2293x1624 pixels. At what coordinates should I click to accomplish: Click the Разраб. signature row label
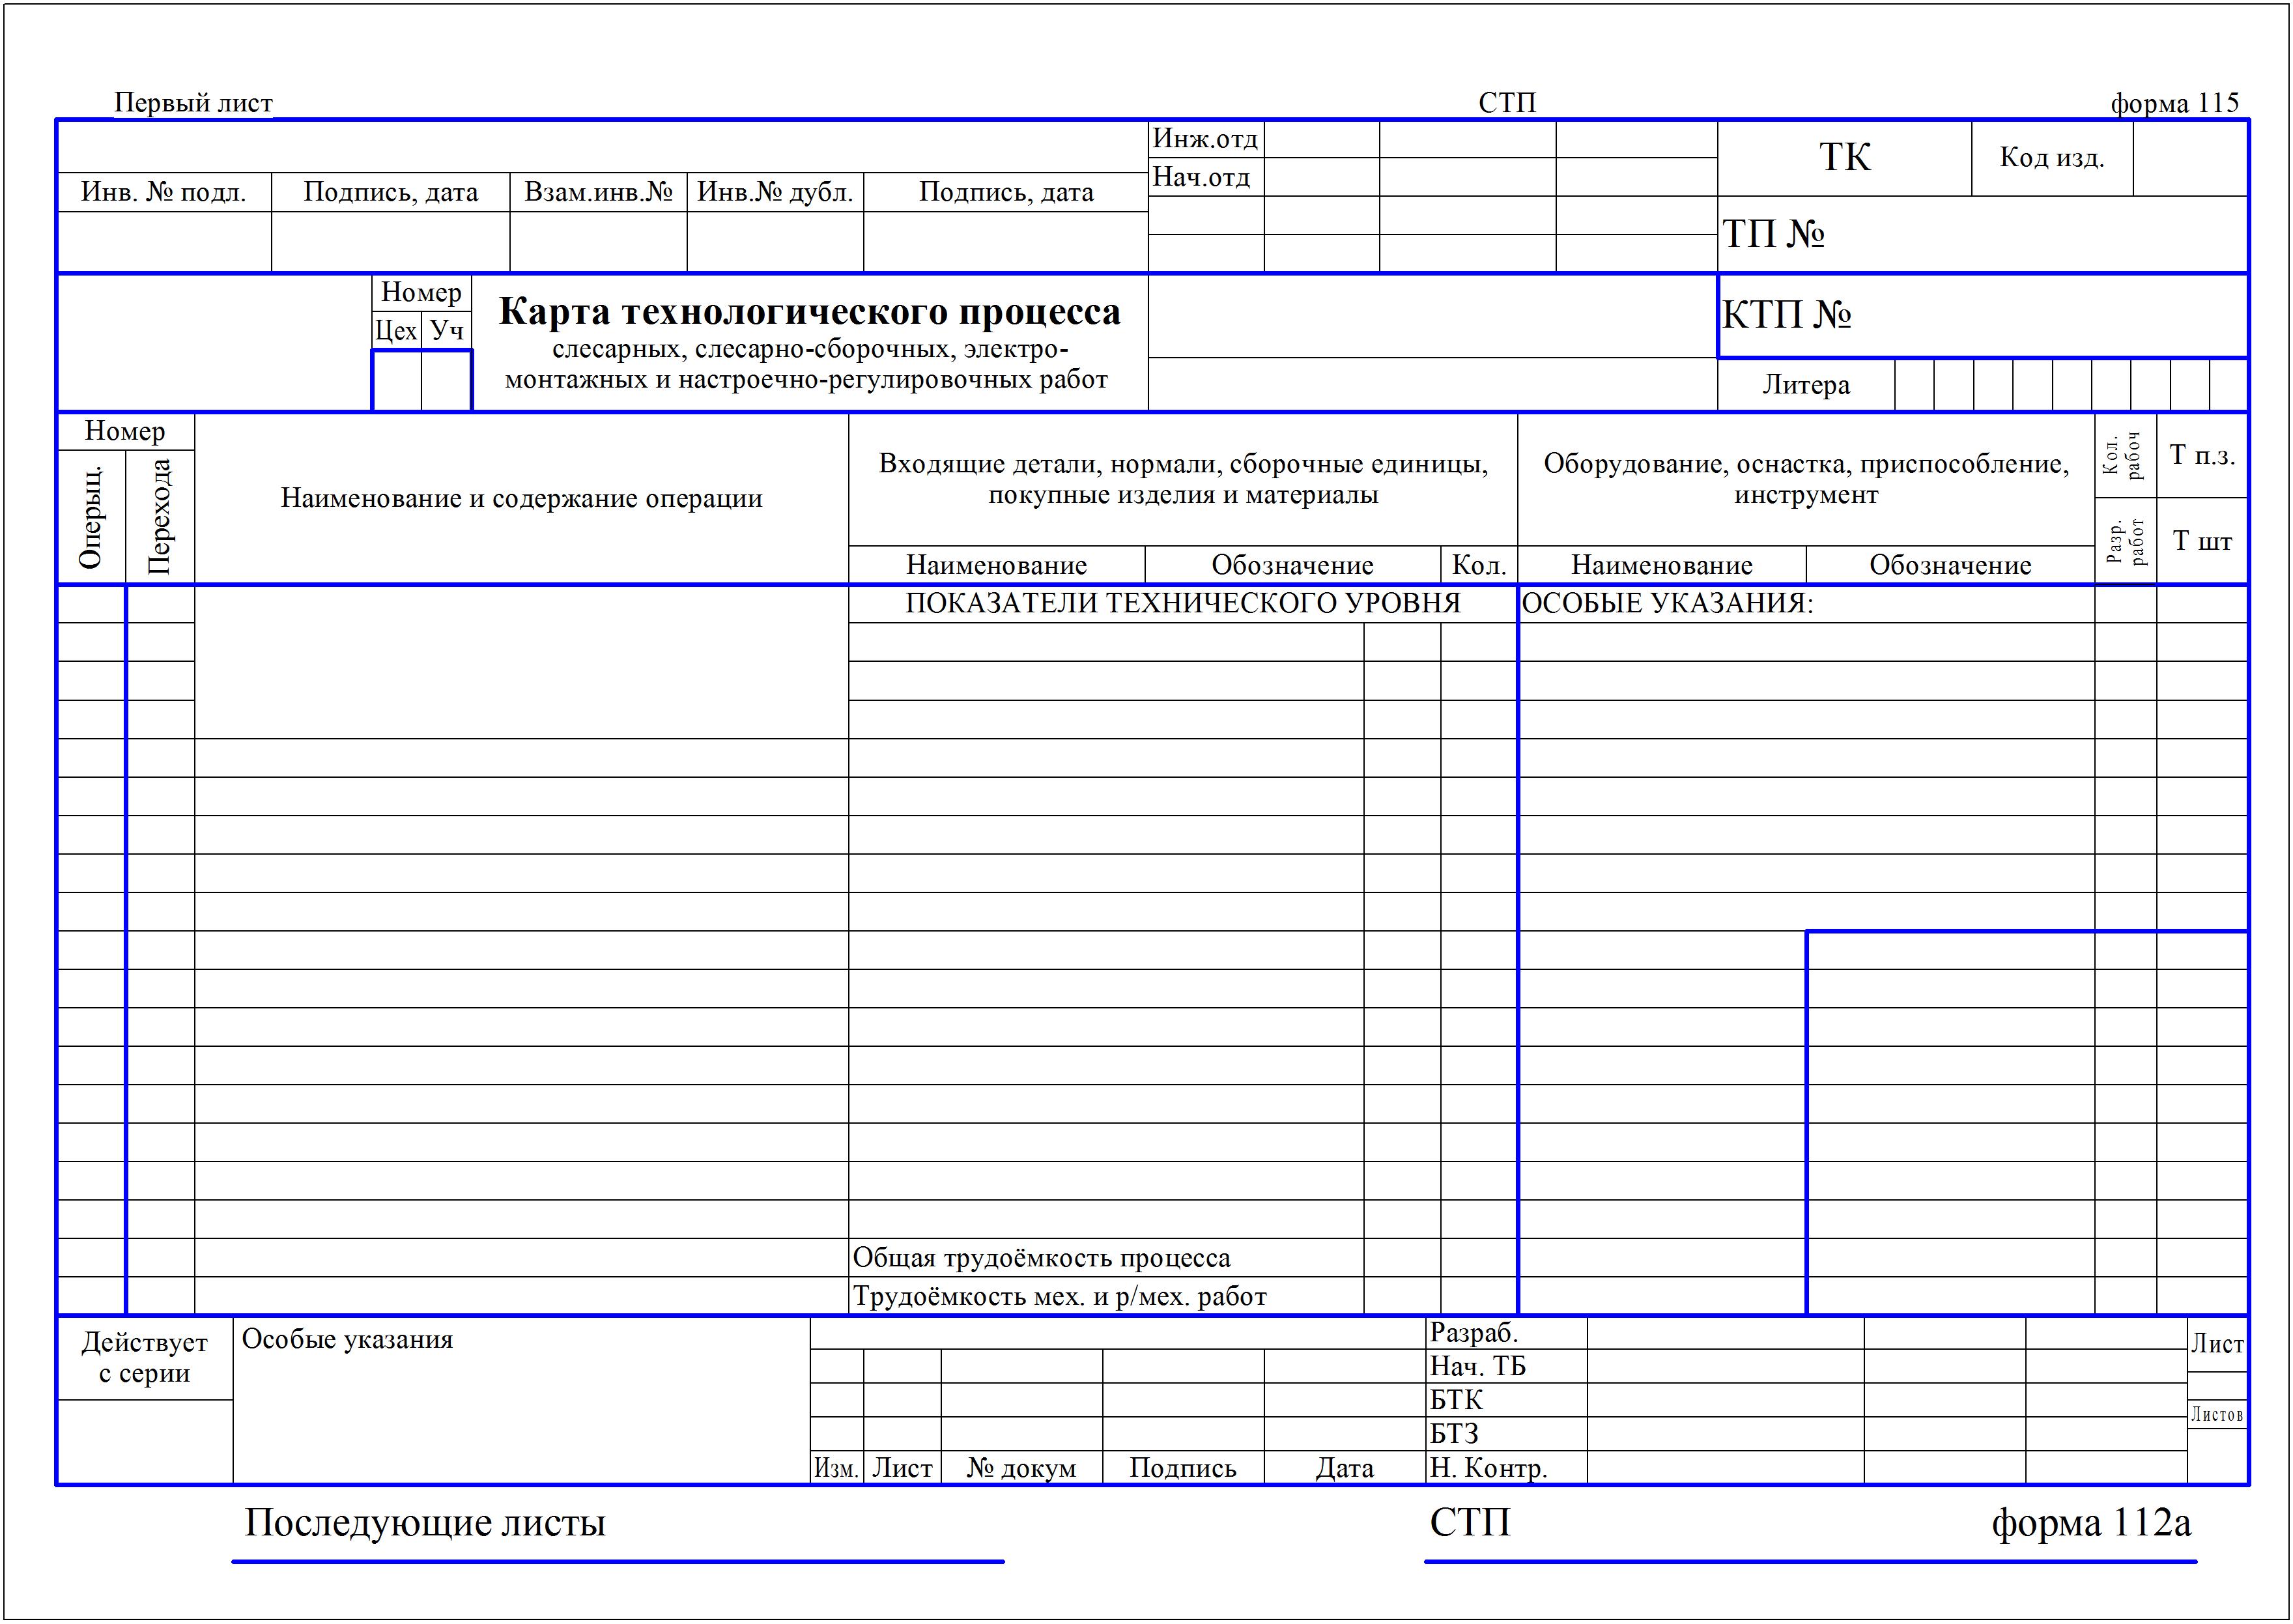click(x=1474, y=1333)
